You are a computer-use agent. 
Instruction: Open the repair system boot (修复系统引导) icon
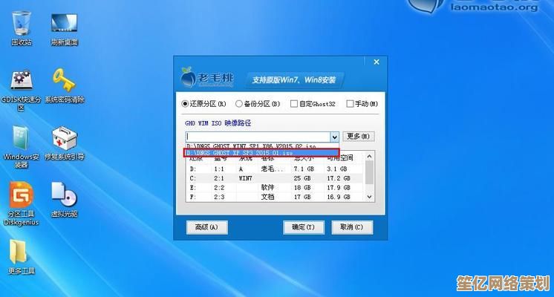[64, 143]
